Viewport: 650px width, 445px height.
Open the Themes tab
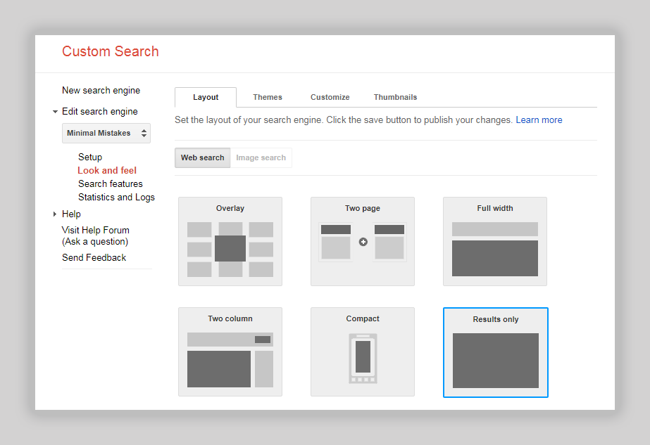(x=267, y=97)
